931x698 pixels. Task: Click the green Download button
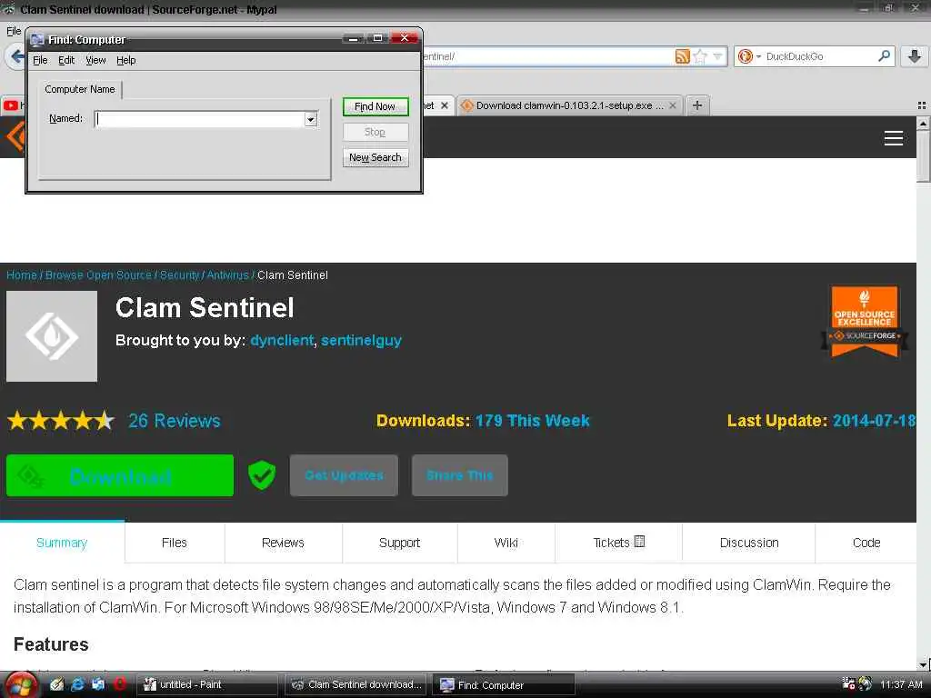(x=120, y=475)
